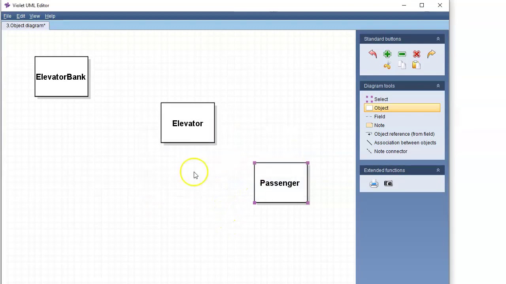Click the Undo arrow icon
The height and width of the screenshot is (284, 506).
(373, 54)
